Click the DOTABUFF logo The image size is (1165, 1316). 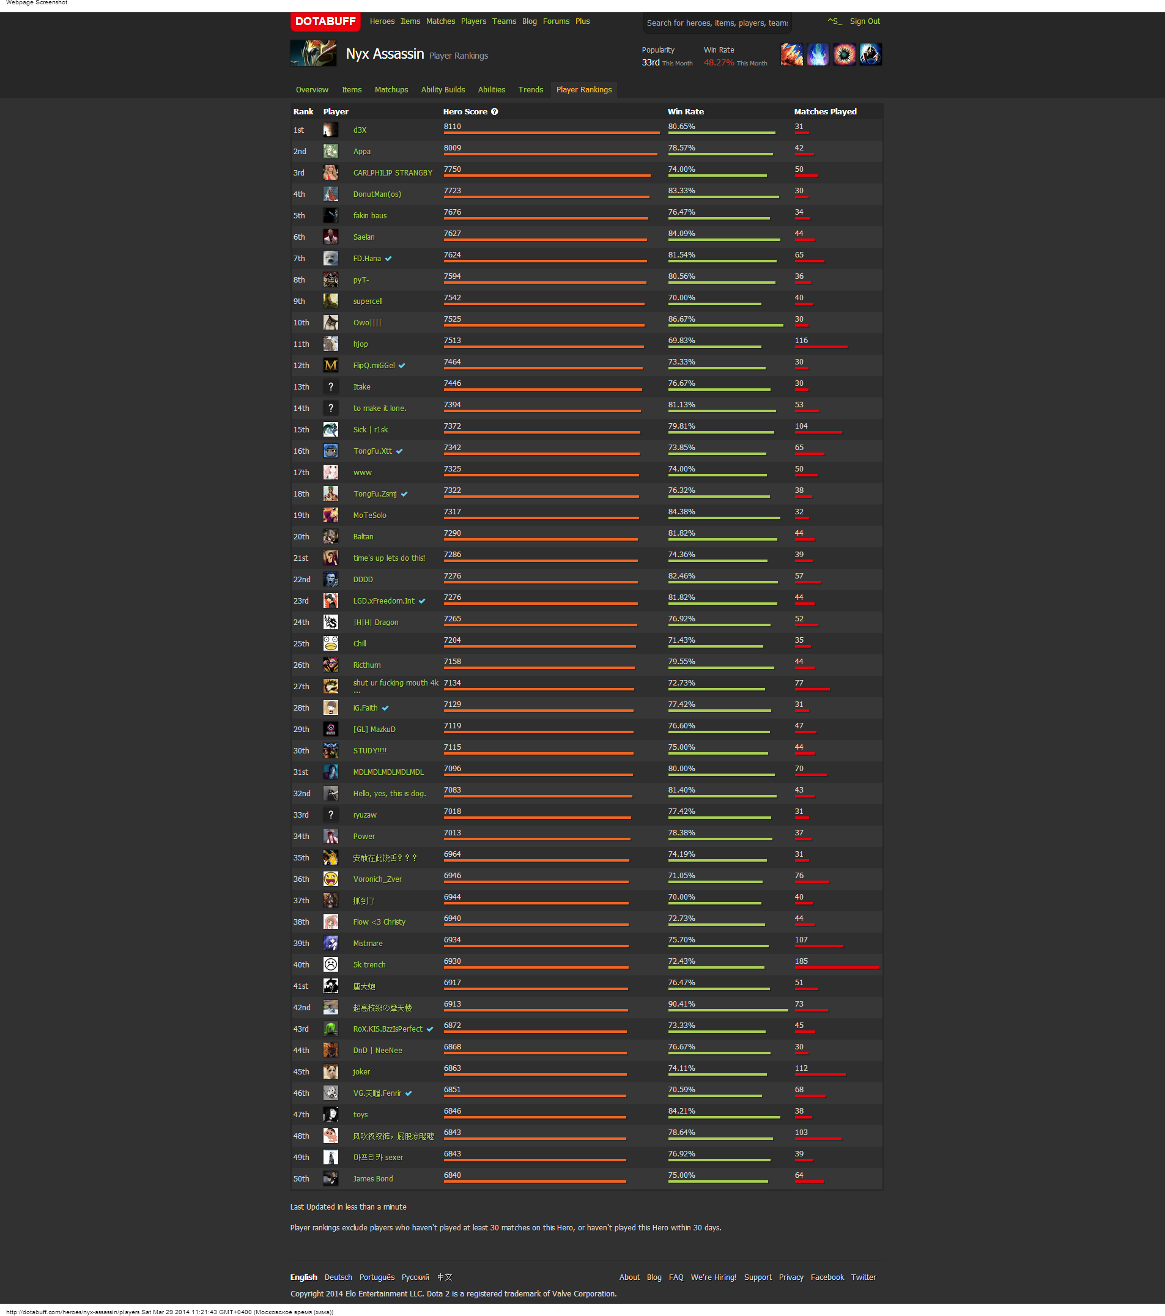tap(325, 21)
